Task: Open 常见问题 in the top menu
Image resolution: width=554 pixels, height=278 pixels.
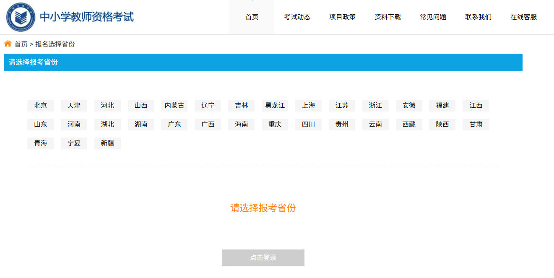Action: [433, 17]
